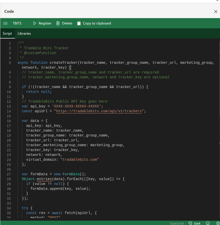Click 'if (value != null) {' line
Screen dimensions: 220x225
[47, 184]
